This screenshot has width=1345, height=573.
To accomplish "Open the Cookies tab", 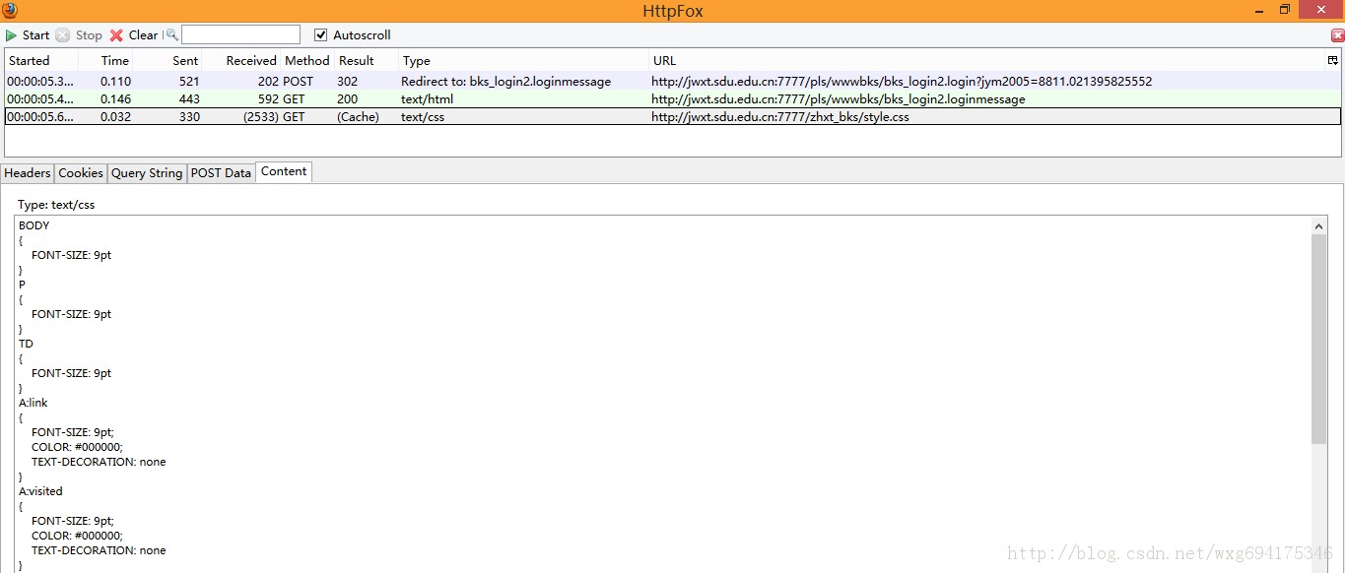I will 81,172.
